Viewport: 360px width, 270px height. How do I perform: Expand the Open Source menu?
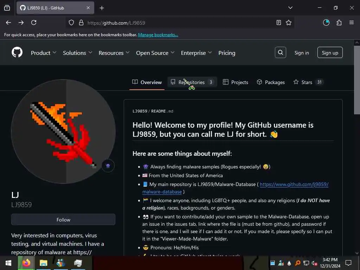[x=155, y=53]
